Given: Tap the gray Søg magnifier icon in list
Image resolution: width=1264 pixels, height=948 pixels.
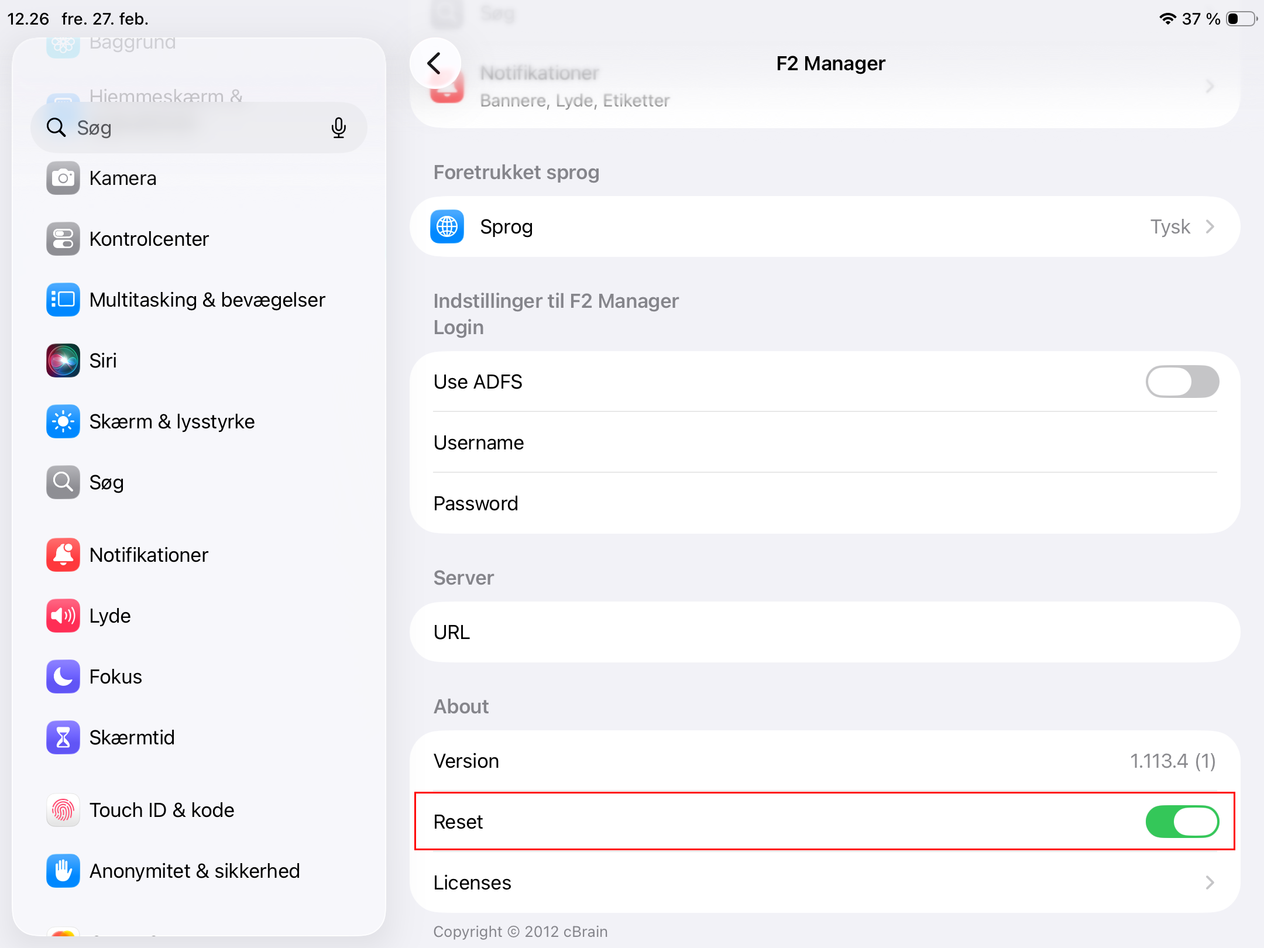Looking at the screenshot, I should [x=63, y=482].
